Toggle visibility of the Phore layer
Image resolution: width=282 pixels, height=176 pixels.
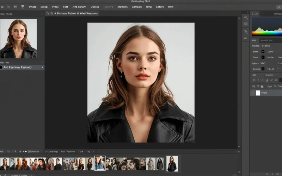click(253, 93)
